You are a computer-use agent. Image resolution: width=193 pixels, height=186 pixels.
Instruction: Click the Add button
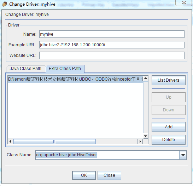coord(169,127)
